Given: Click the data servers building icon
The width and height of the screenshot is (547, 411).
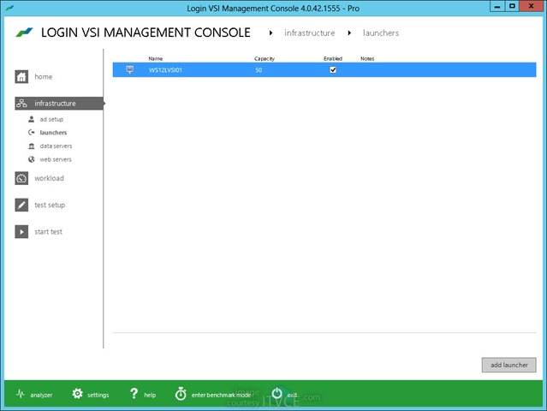Looking at the screenshot, I should [x=32, y=146].
